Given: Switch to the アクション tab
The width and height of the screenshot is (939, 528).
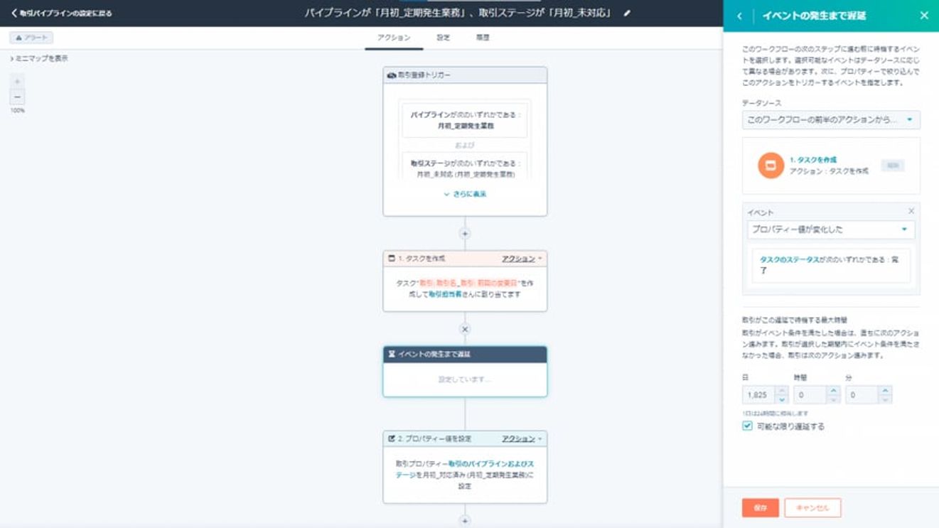Looking at the screenshot, I should point(394,38).
